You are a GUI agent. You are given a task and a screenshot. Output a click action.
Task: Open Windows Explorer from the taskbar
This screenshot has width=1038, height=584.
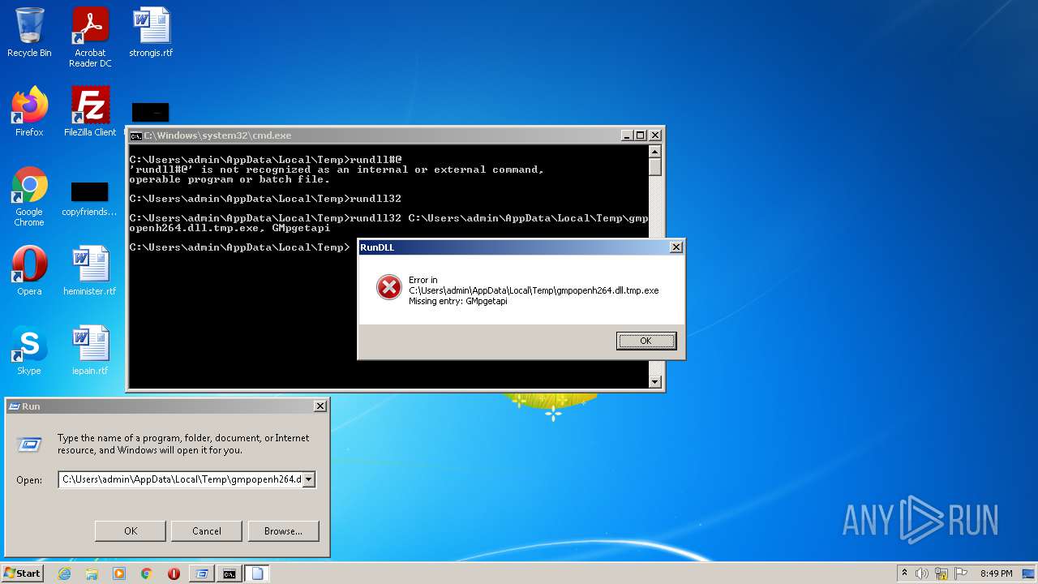(x=92, y=573)
